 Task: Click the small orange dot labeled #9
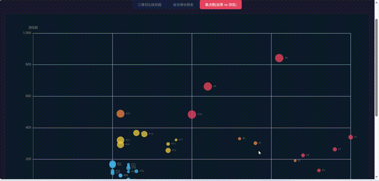tap(295, 161)
